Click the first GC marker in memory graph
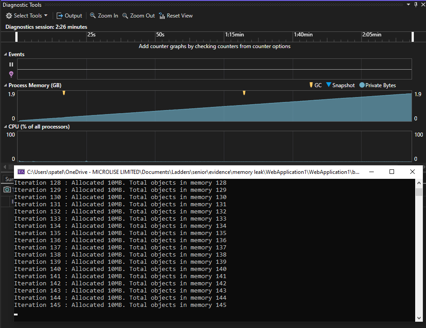426x328 pixels. (64, 93)
